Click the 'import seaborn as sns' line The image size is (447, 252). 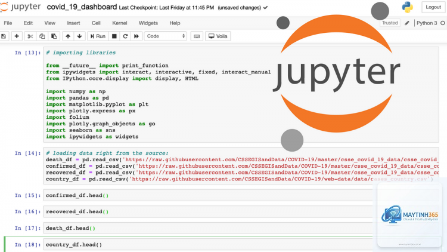(x=80, y=130)
